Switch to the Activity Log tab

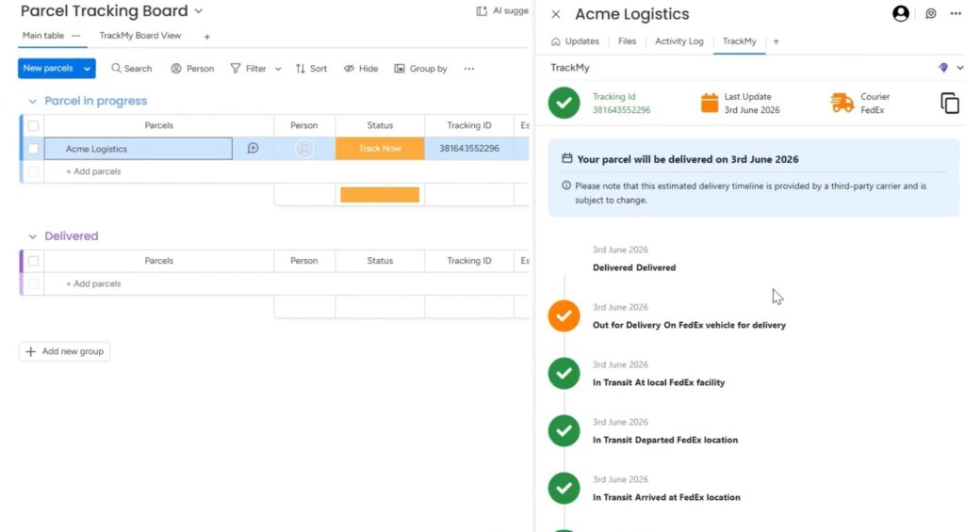coord(679,41)
